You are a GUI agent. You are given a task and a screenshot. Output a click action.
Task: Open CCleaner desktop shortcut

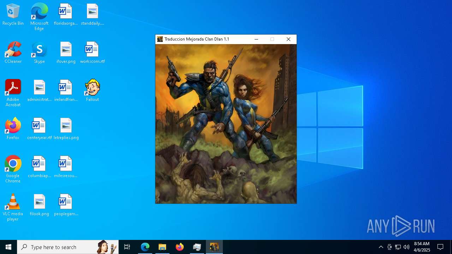coord(13,53)
